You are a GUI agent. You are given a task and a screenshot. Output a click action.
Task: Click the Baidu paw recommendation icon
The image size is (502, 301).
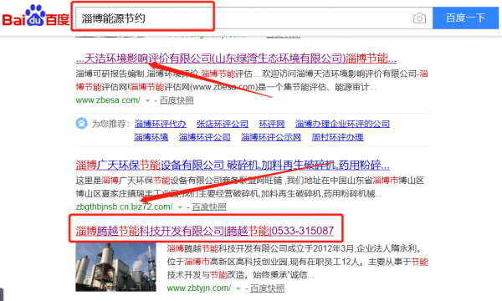(x=81, y=123)
